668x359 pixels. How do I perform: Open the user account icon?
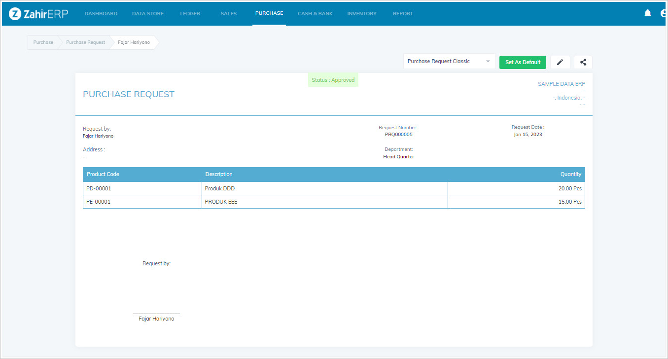(x=664, y=14)
